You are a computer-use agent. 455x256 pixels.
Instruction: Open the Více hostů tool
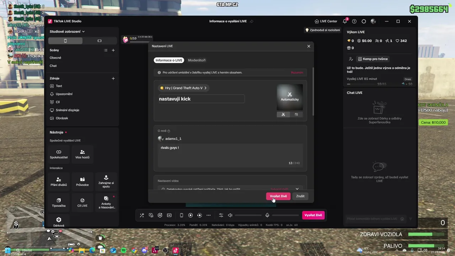pos(82,154)
